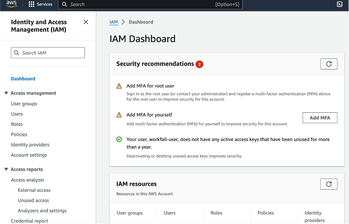Image resolution: width=349 pixels, height=224 pixels.
Task: Click the workfall-user access keys message
Action: coord(228,143)
